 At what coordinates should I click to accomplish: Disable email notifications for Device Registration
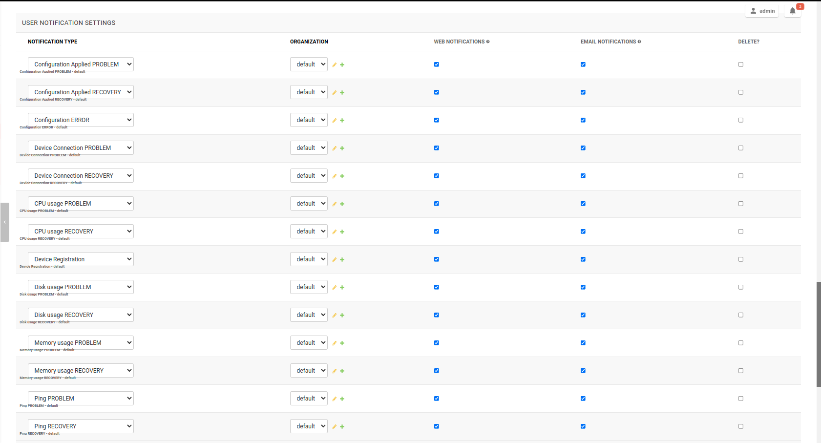pyautogui.click(x=583, y=259)
